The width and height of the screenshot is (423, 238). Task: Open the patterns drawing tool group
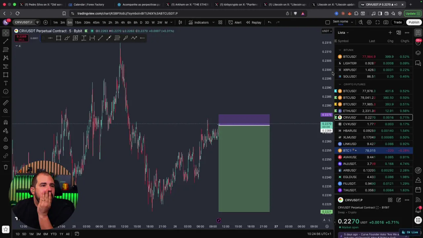[x=6, y=58]
